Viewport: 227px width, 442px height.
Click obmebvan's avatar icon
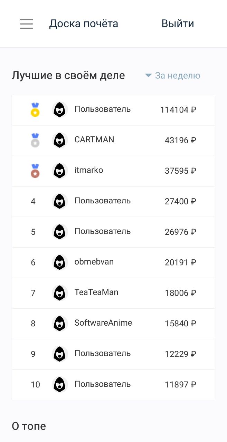pyautogui.click(x=59, y=262)
